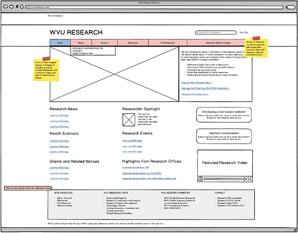Viewport: 298px width, 233px height.
Task: Go to browser home icon
Action: point(23,7)
